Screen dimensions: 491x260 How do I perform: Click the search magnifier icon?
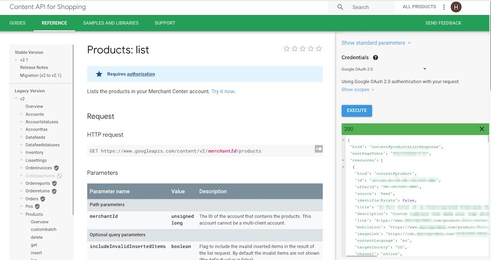340,7
